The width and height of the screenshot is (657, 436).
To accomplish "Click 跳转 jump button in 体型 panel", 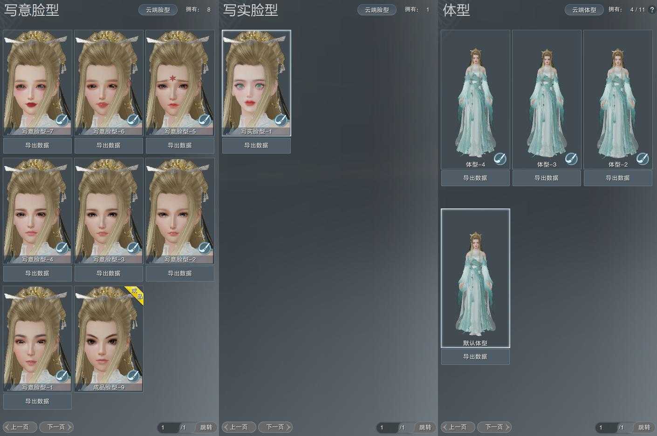I will (x=644, y=428).
